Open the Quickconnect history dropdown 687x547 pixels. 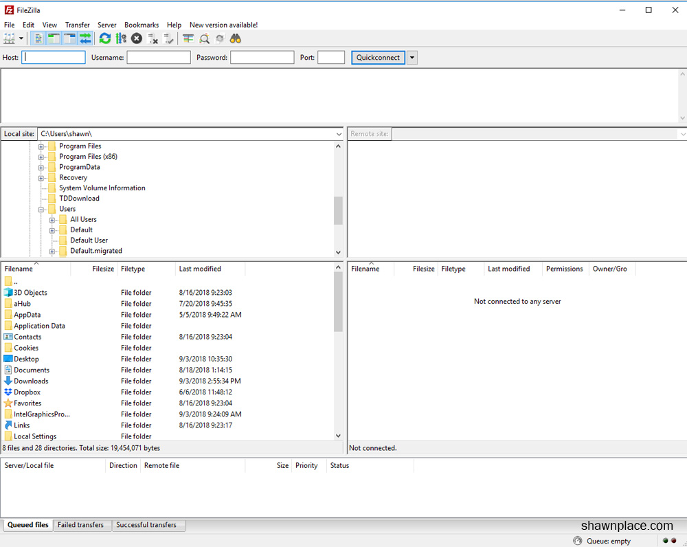[412, 58]
